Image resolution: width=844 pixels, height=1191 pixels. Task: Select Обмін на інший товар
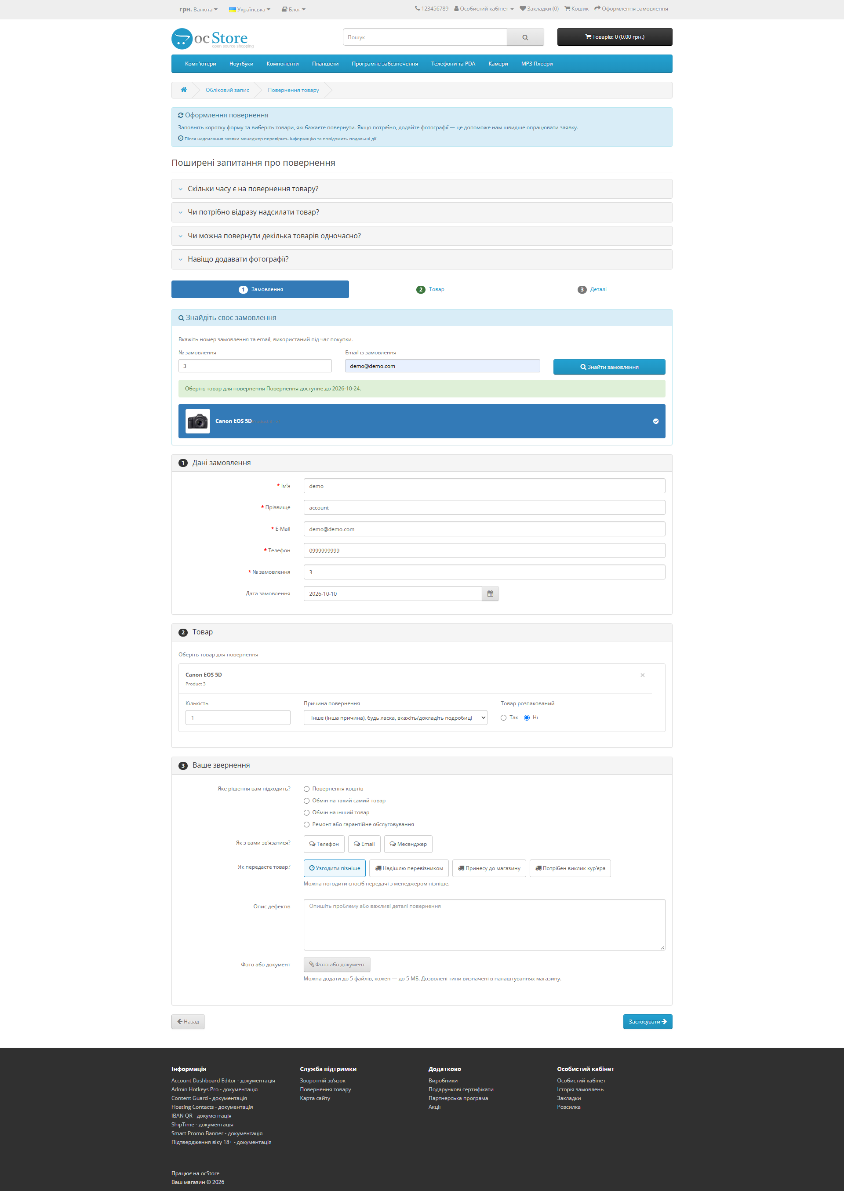point(307,813)
